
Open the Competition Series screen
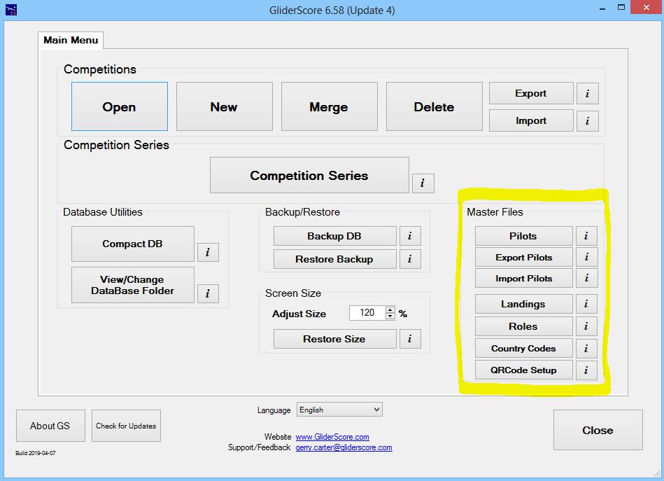click(x=309, y=175)
